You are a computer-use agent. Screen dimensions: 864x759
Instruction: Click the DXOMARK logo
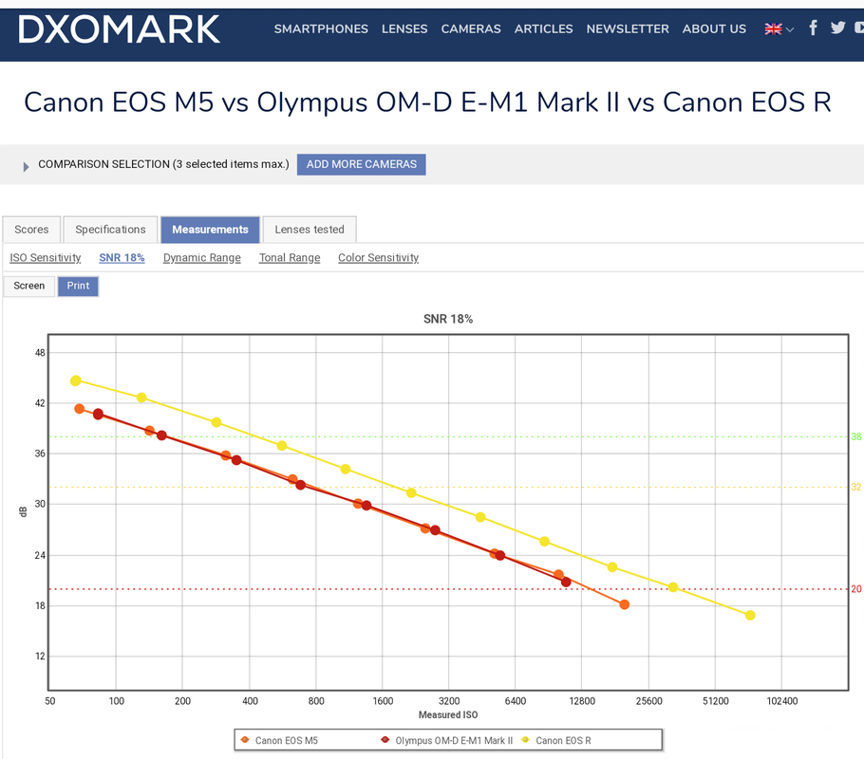(119, 29)
